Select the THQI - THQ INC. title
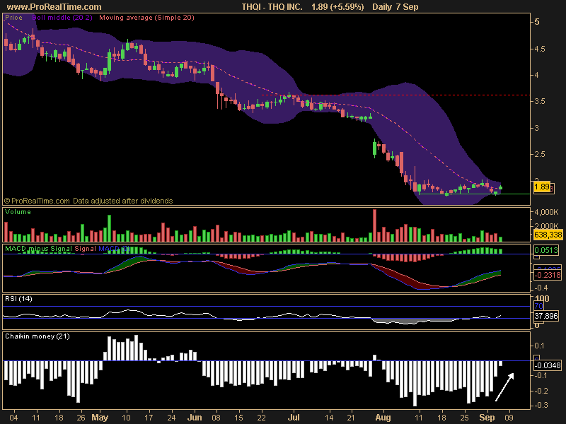The width and height of the screenshot is (566, 424). click(x=272, y=7)
